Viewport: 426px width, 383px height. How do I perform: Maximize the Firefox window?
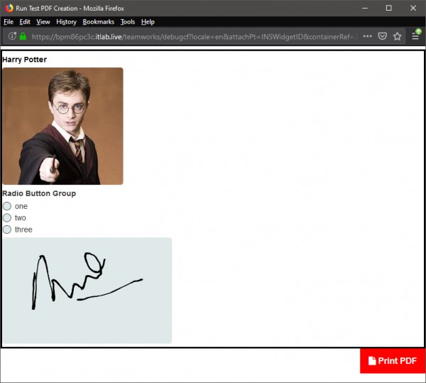(389, 8)
